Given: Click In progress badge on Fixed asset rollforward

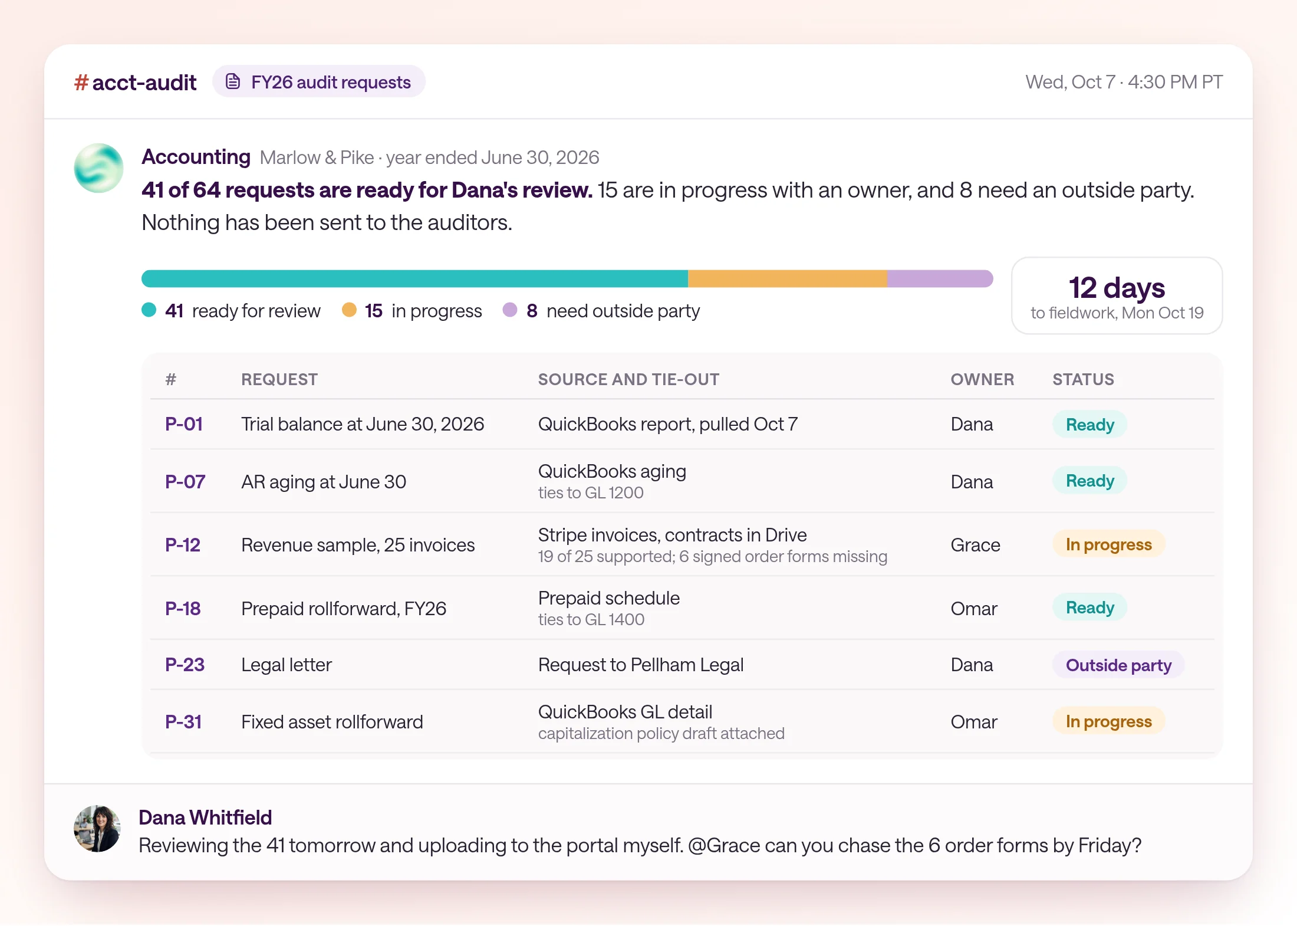Looking at the screenshot, I should [1108, 721].
